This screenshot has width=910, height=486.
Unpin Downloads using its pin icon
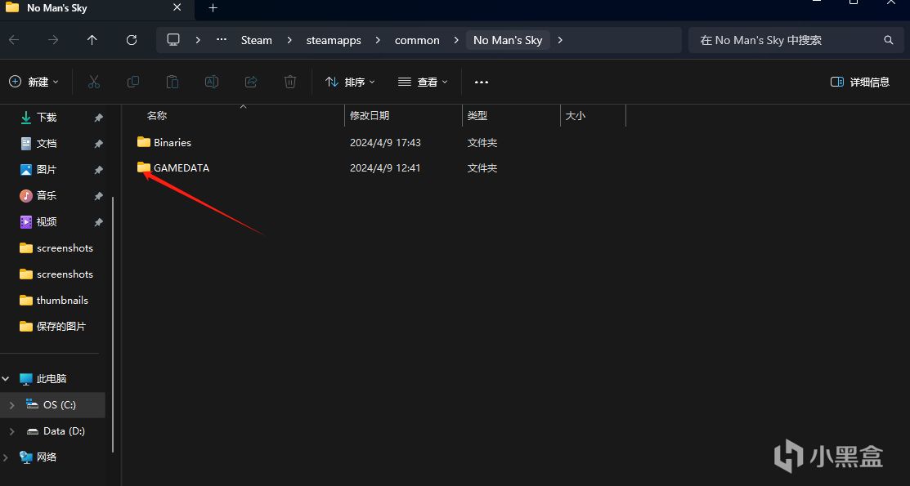(x=99, y=118)
